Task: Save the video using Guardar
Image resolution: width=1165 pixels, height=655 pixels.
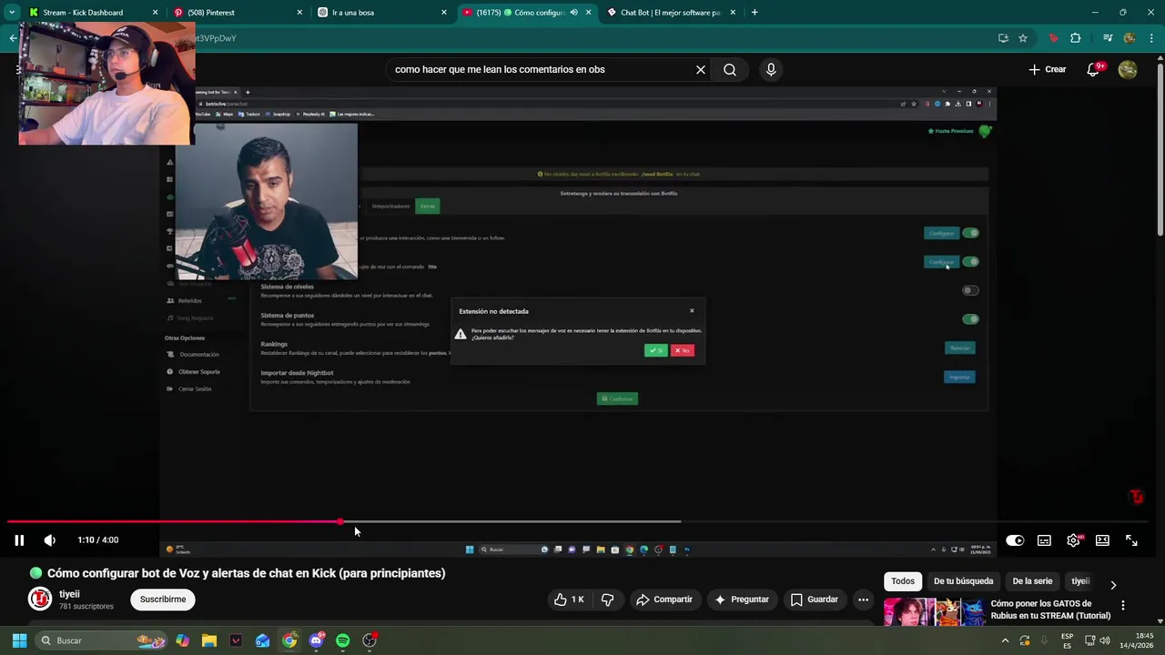Action: [x=814, y=600]
